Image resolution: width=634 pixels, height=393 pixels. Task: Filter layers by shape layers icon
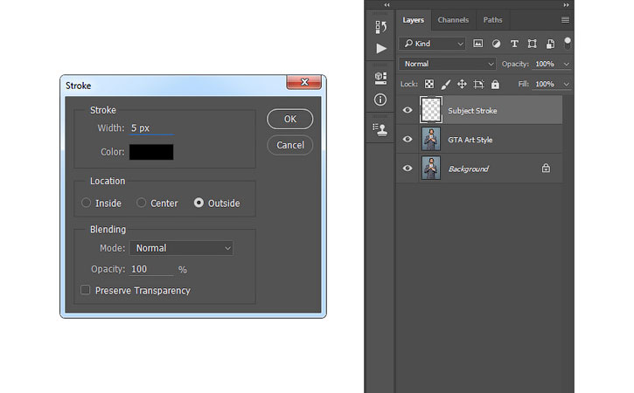pos(532,44)
